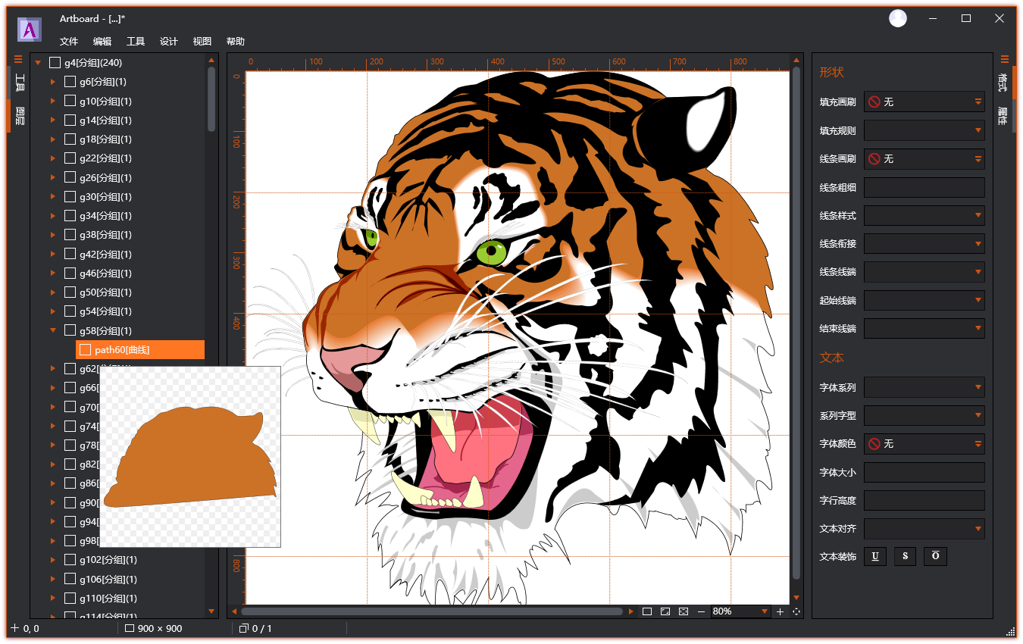Click the diagonal-arrows fit view icon

(x=665, y=611)
